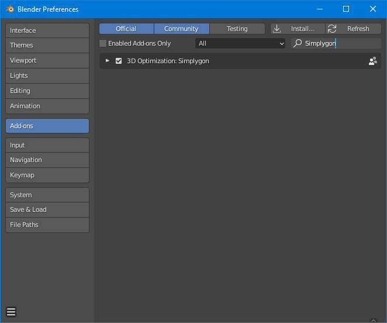Select the Add-ons section
This screenshot has width=387, height=323.
tap(47, 126)
